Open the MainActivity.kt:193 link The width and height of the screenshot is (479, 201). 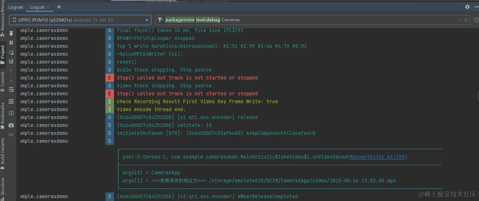[377, 157]
